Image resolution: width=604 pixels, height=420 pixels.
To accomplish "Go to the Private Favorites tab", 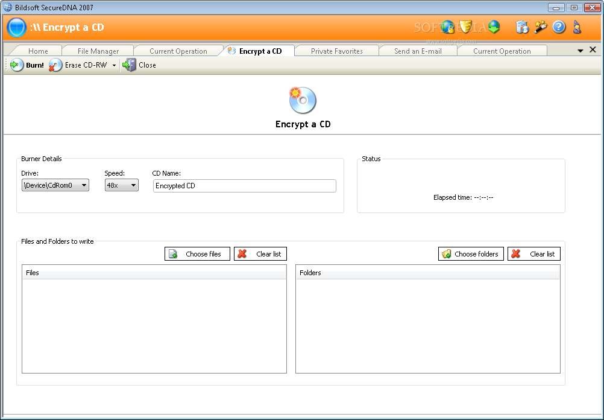I will 337,51.
